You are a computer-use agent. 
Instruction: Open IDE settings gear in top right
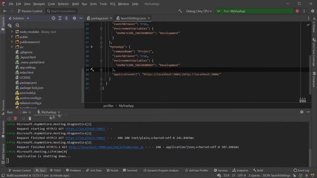(x=313, y=11)
